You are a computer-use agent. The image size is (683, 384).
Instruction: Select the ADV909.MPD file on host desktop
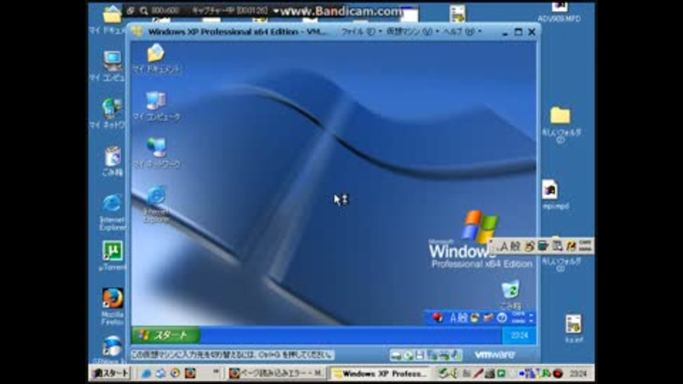[559, 12]
